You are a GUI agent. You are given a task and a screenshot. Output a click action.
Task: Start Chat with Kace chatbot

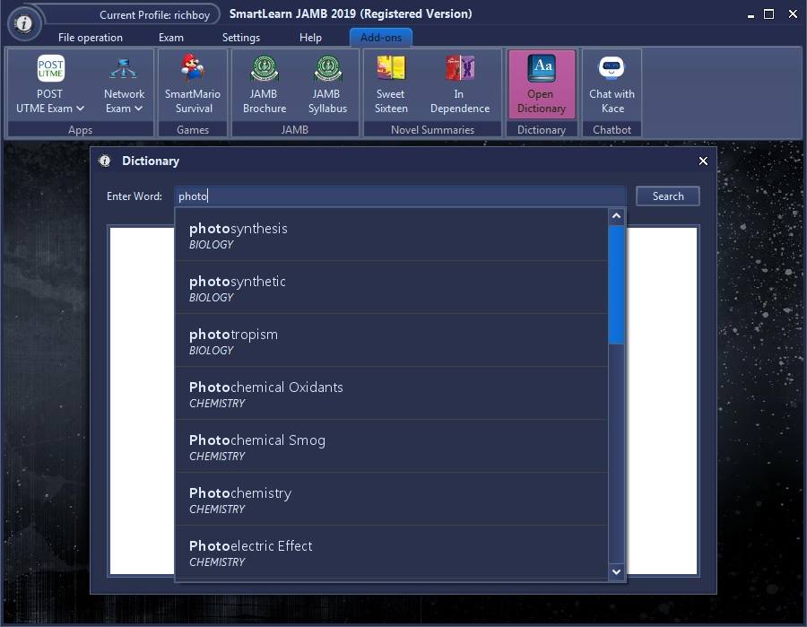612,84
